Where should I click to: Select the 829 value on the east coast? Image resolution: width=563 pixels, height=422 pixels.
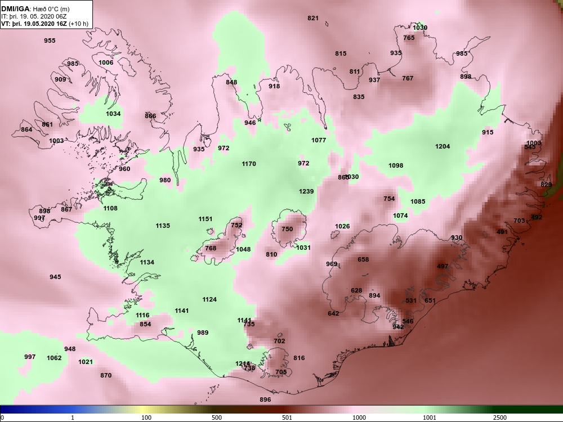click(x=546, y=185)
